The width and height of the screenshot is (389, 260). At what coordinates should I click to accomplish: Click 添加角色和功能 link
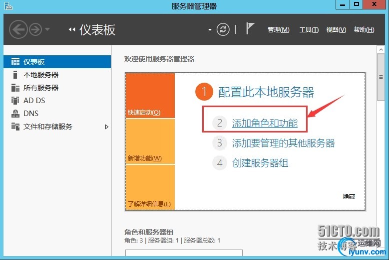click(x=265, y=123)
